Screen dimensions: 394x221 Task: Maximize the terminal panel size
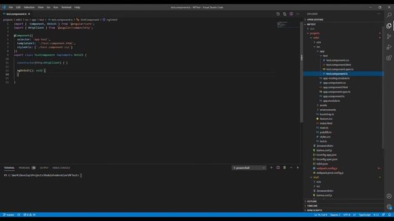(291, 168)
